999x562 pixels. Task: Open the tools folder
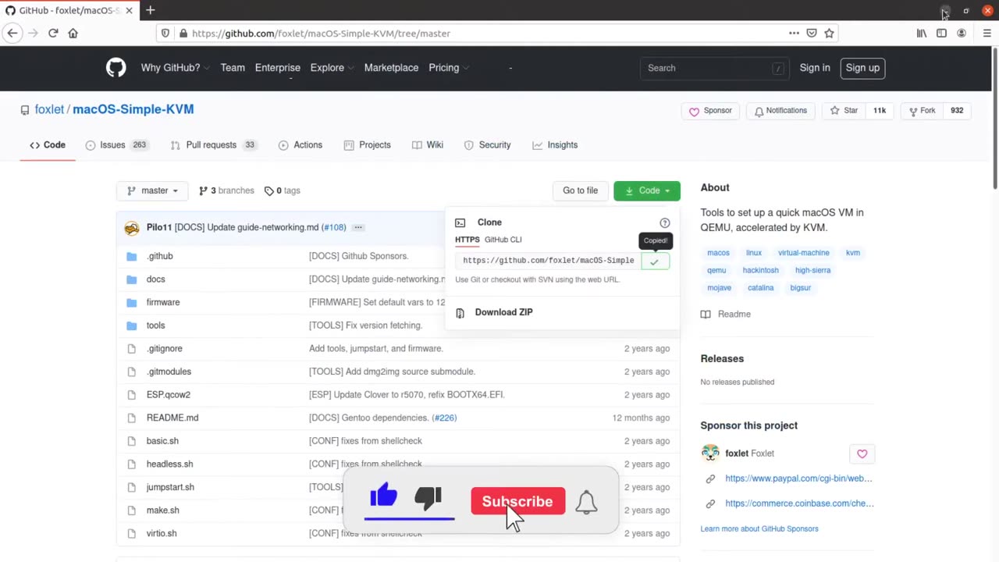[156, 325]
